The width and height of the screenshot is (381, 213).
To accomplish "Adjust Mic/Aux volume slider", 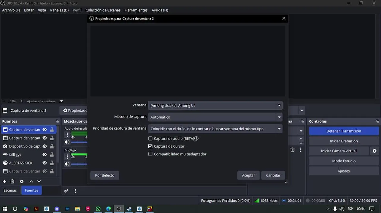I will [79, 164].
